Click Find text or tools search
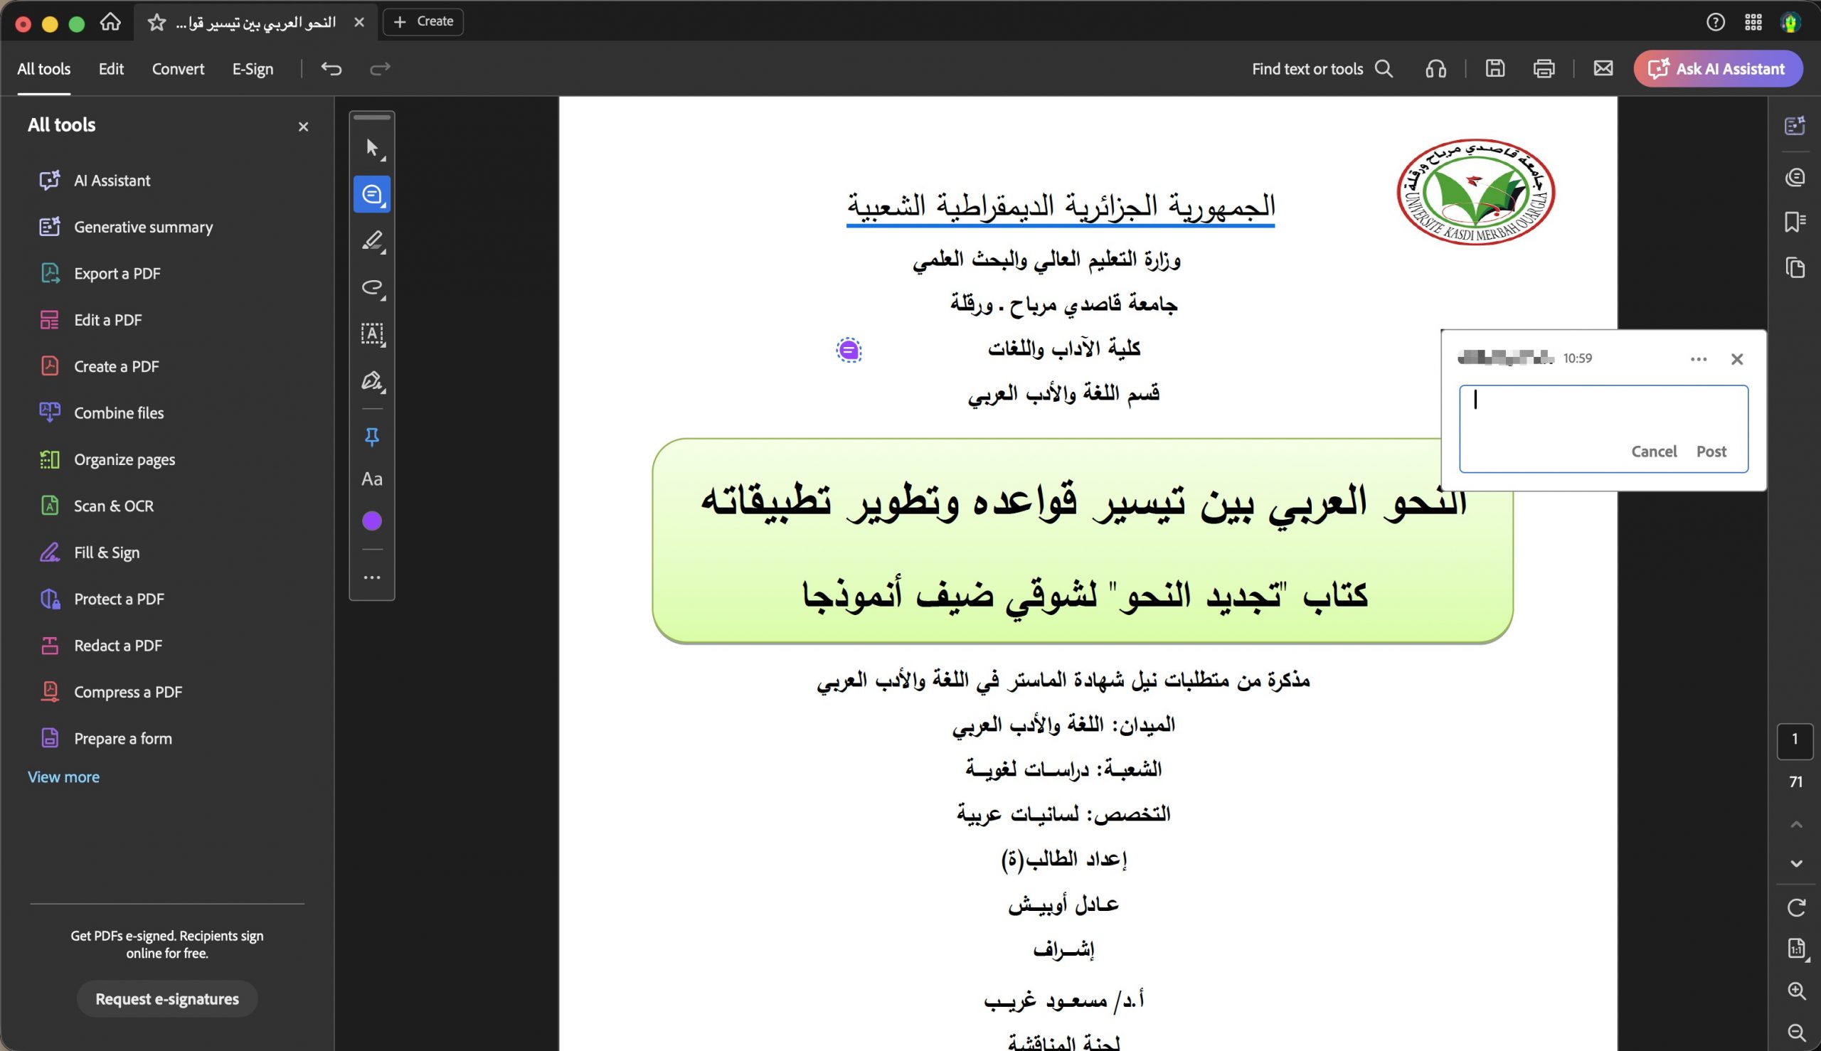This screenshot has height=1051, width=1821. [x=1322, y=68]
